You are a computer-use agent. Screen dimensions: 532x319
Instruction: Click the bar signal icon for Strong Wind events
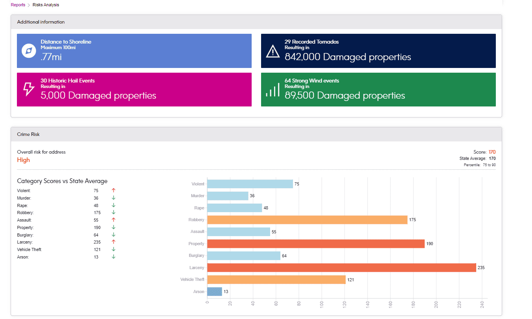click(x=272, y=90)
